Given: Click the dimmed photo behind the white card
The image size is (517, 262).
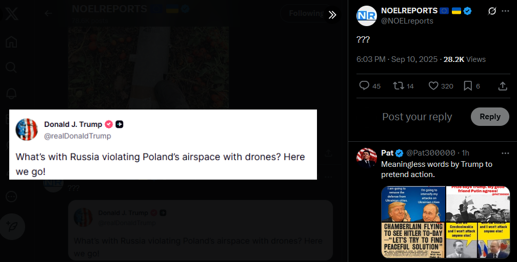Looking at the screenshot, I should pos(148,68).
